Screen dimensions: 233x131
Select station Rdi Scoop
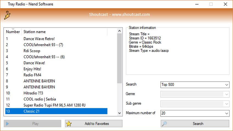[56, 51]
